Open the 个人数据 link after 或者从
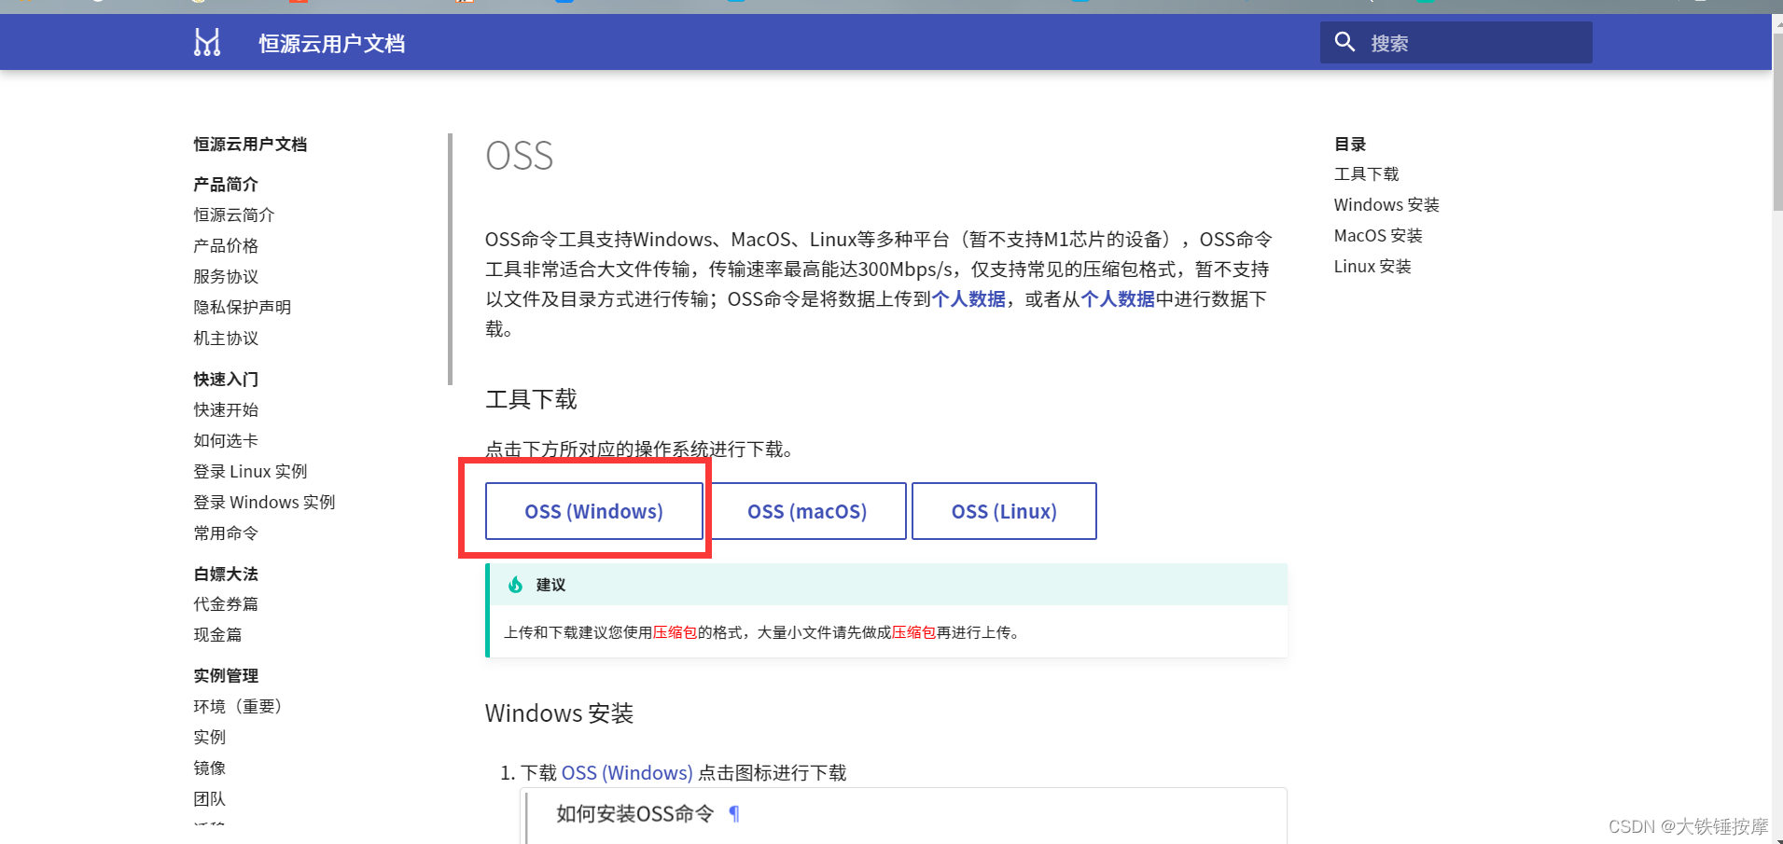1783x844 pixels. coord(1118,299)
